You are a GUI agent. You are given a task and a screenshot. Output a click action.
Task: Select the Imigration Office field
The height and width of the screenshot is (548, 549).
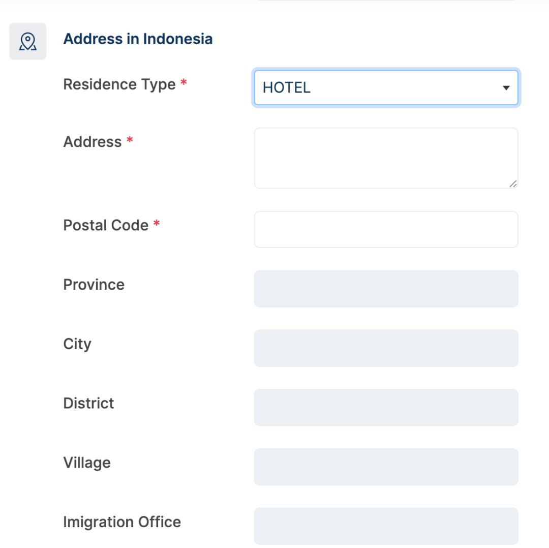click(x=386, y=526)
